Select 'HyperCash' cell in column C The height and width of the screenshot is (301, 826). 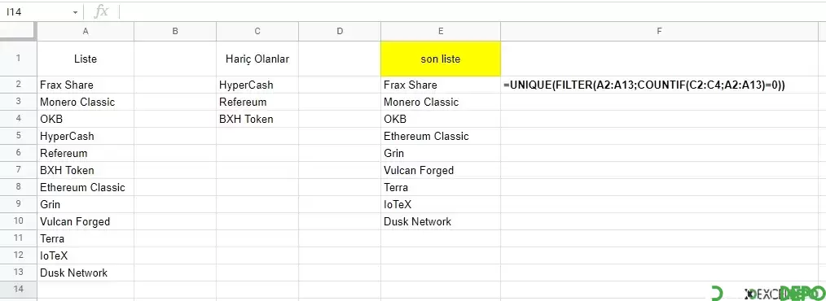257,85
